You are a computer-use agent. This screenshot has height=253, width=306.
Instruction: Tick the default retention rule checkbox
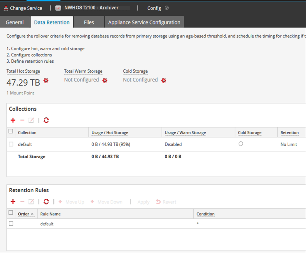coord(11,224)
